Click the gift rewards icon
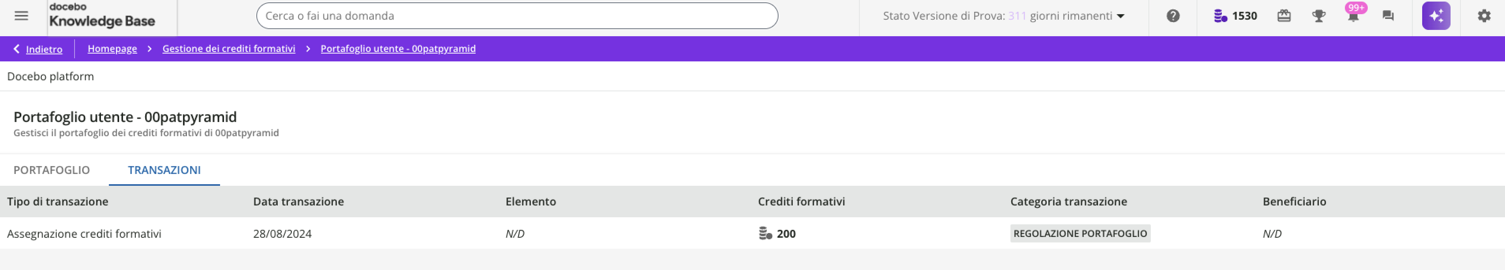 tap(1284, 16)
